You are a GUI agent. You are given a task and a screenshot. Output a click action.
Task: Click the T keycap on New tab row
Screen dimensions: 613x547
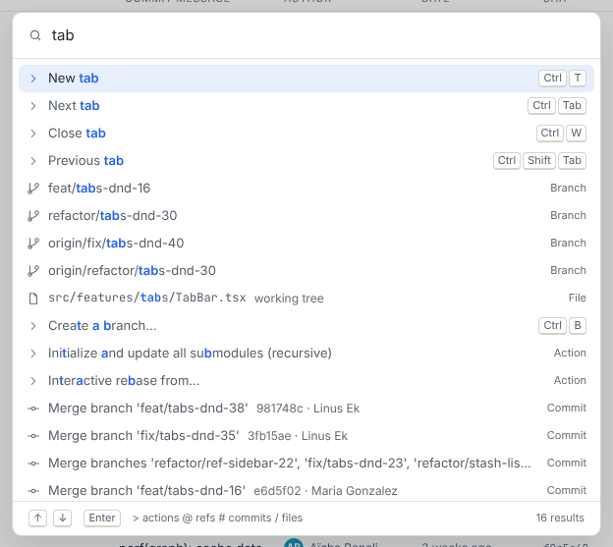click(x=578, y=79)
